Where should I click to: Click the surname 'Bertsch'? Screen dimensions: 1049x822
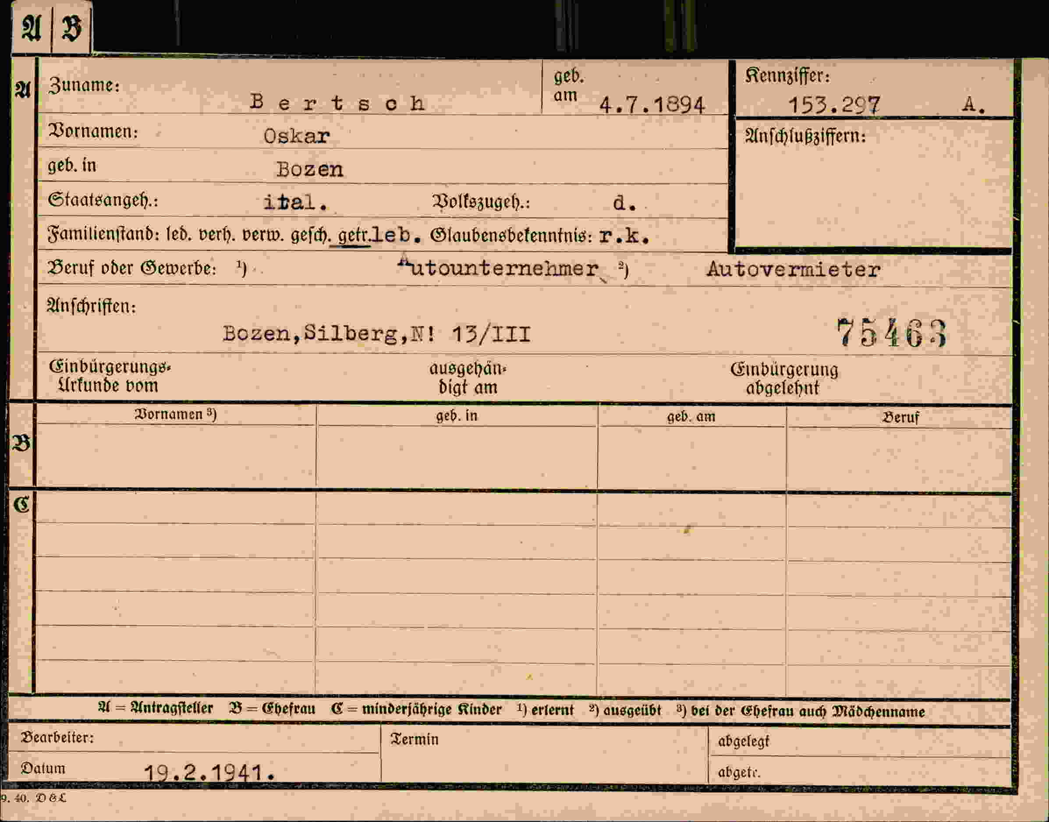337,103
